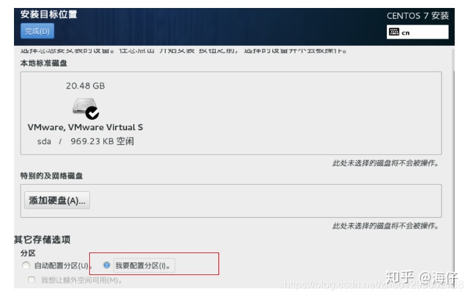Viewport: 470px width, 297px height.
Task: Click the empty area of local disk panel
Action: tap(285, 113)
